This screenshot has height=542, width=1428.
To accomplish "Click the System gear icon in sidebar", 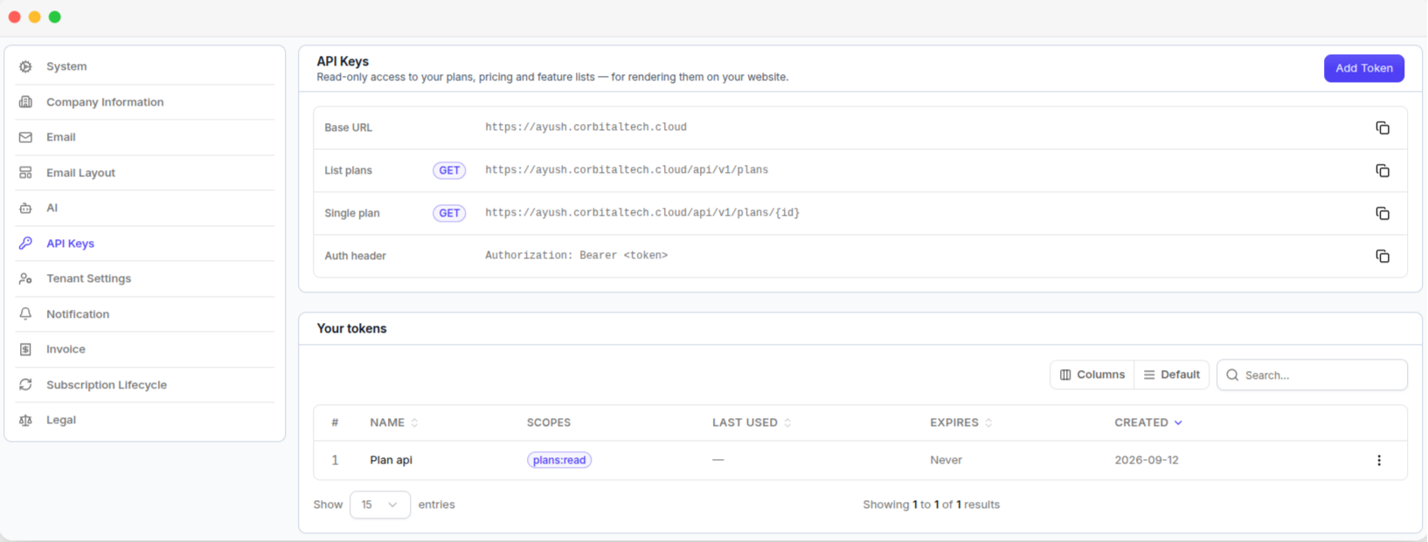I will click(25, 66).
